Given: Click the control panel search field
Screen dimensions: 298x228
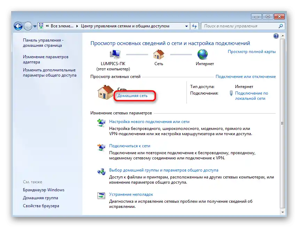Looking at the screenshot, I should click(240, 26).
